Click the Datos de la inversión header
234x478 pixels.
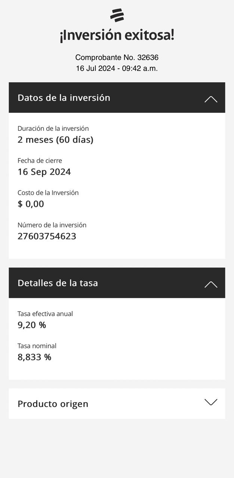64,97
